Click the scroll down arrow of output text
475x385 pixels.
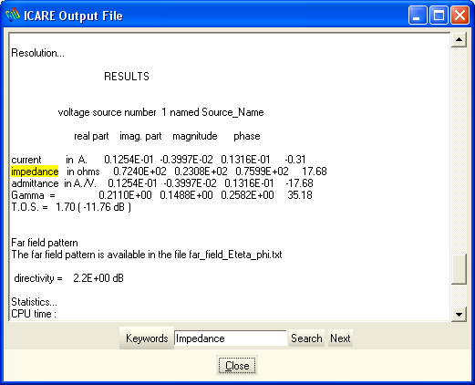pos(459,314)
